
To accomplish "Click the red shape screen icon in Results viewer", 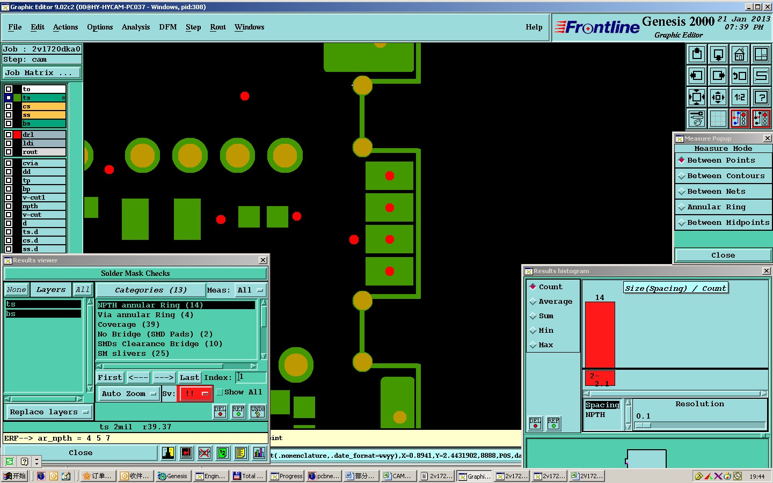I will pyautogui.click(x=186, y=453).
